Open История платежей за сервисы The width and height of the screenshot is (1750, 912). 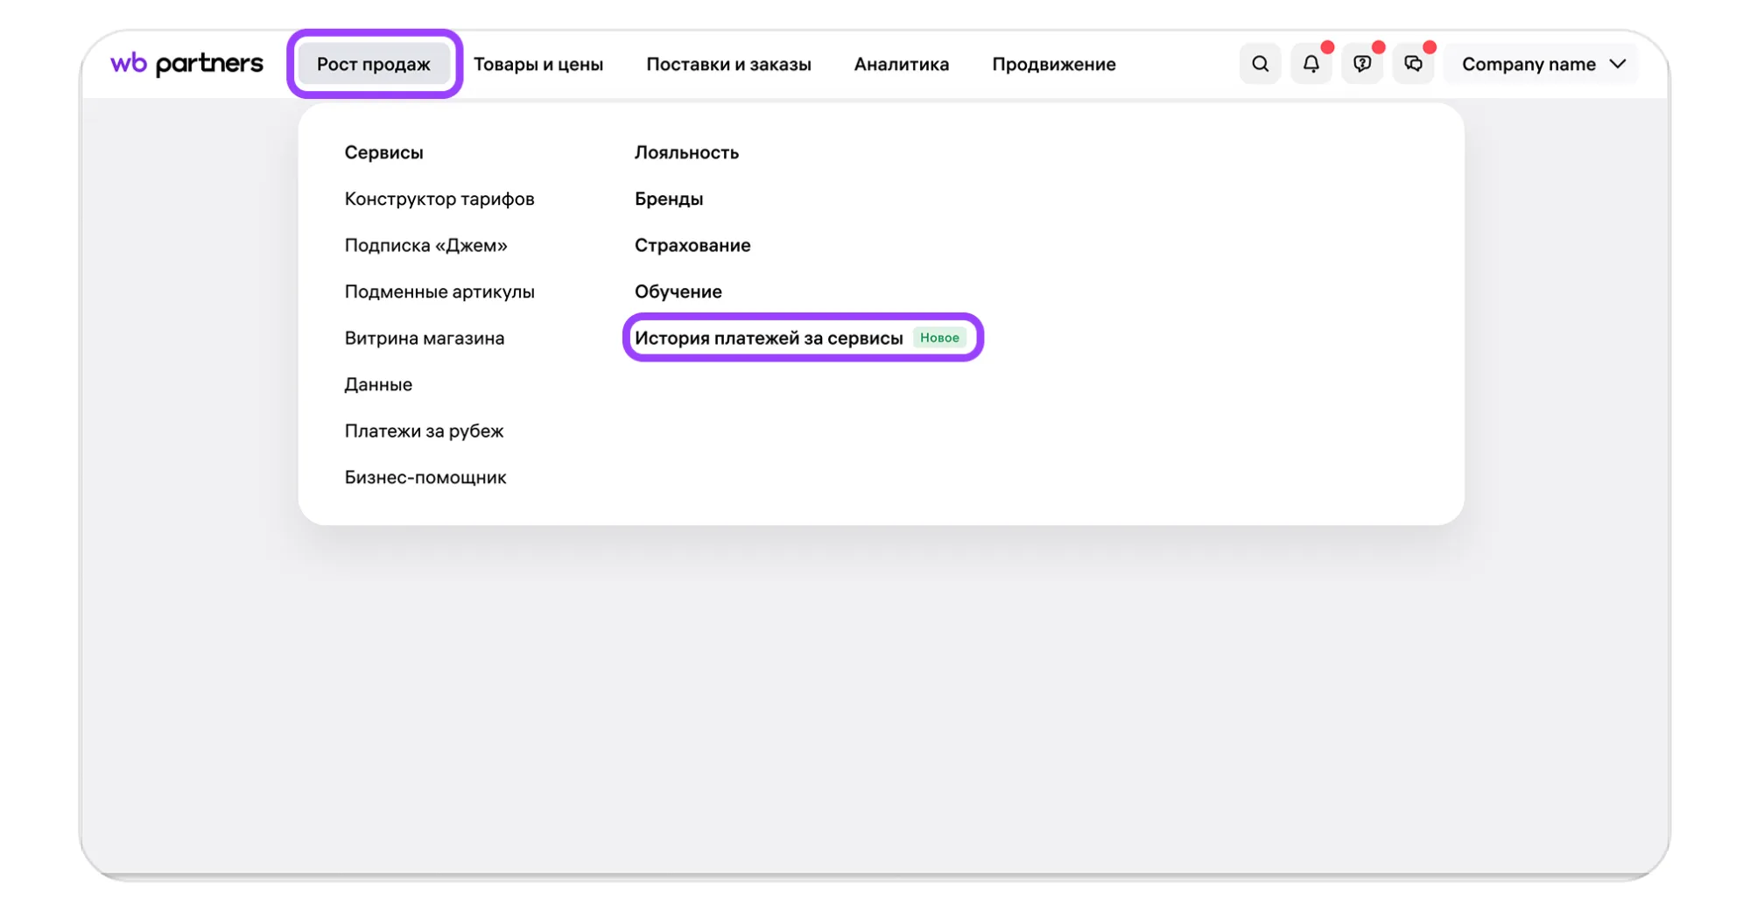[768, 338]
